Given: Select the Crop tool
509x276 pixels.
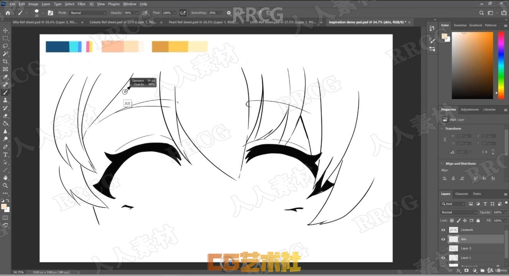Looking at the screenshot, I should coord(5,61).
